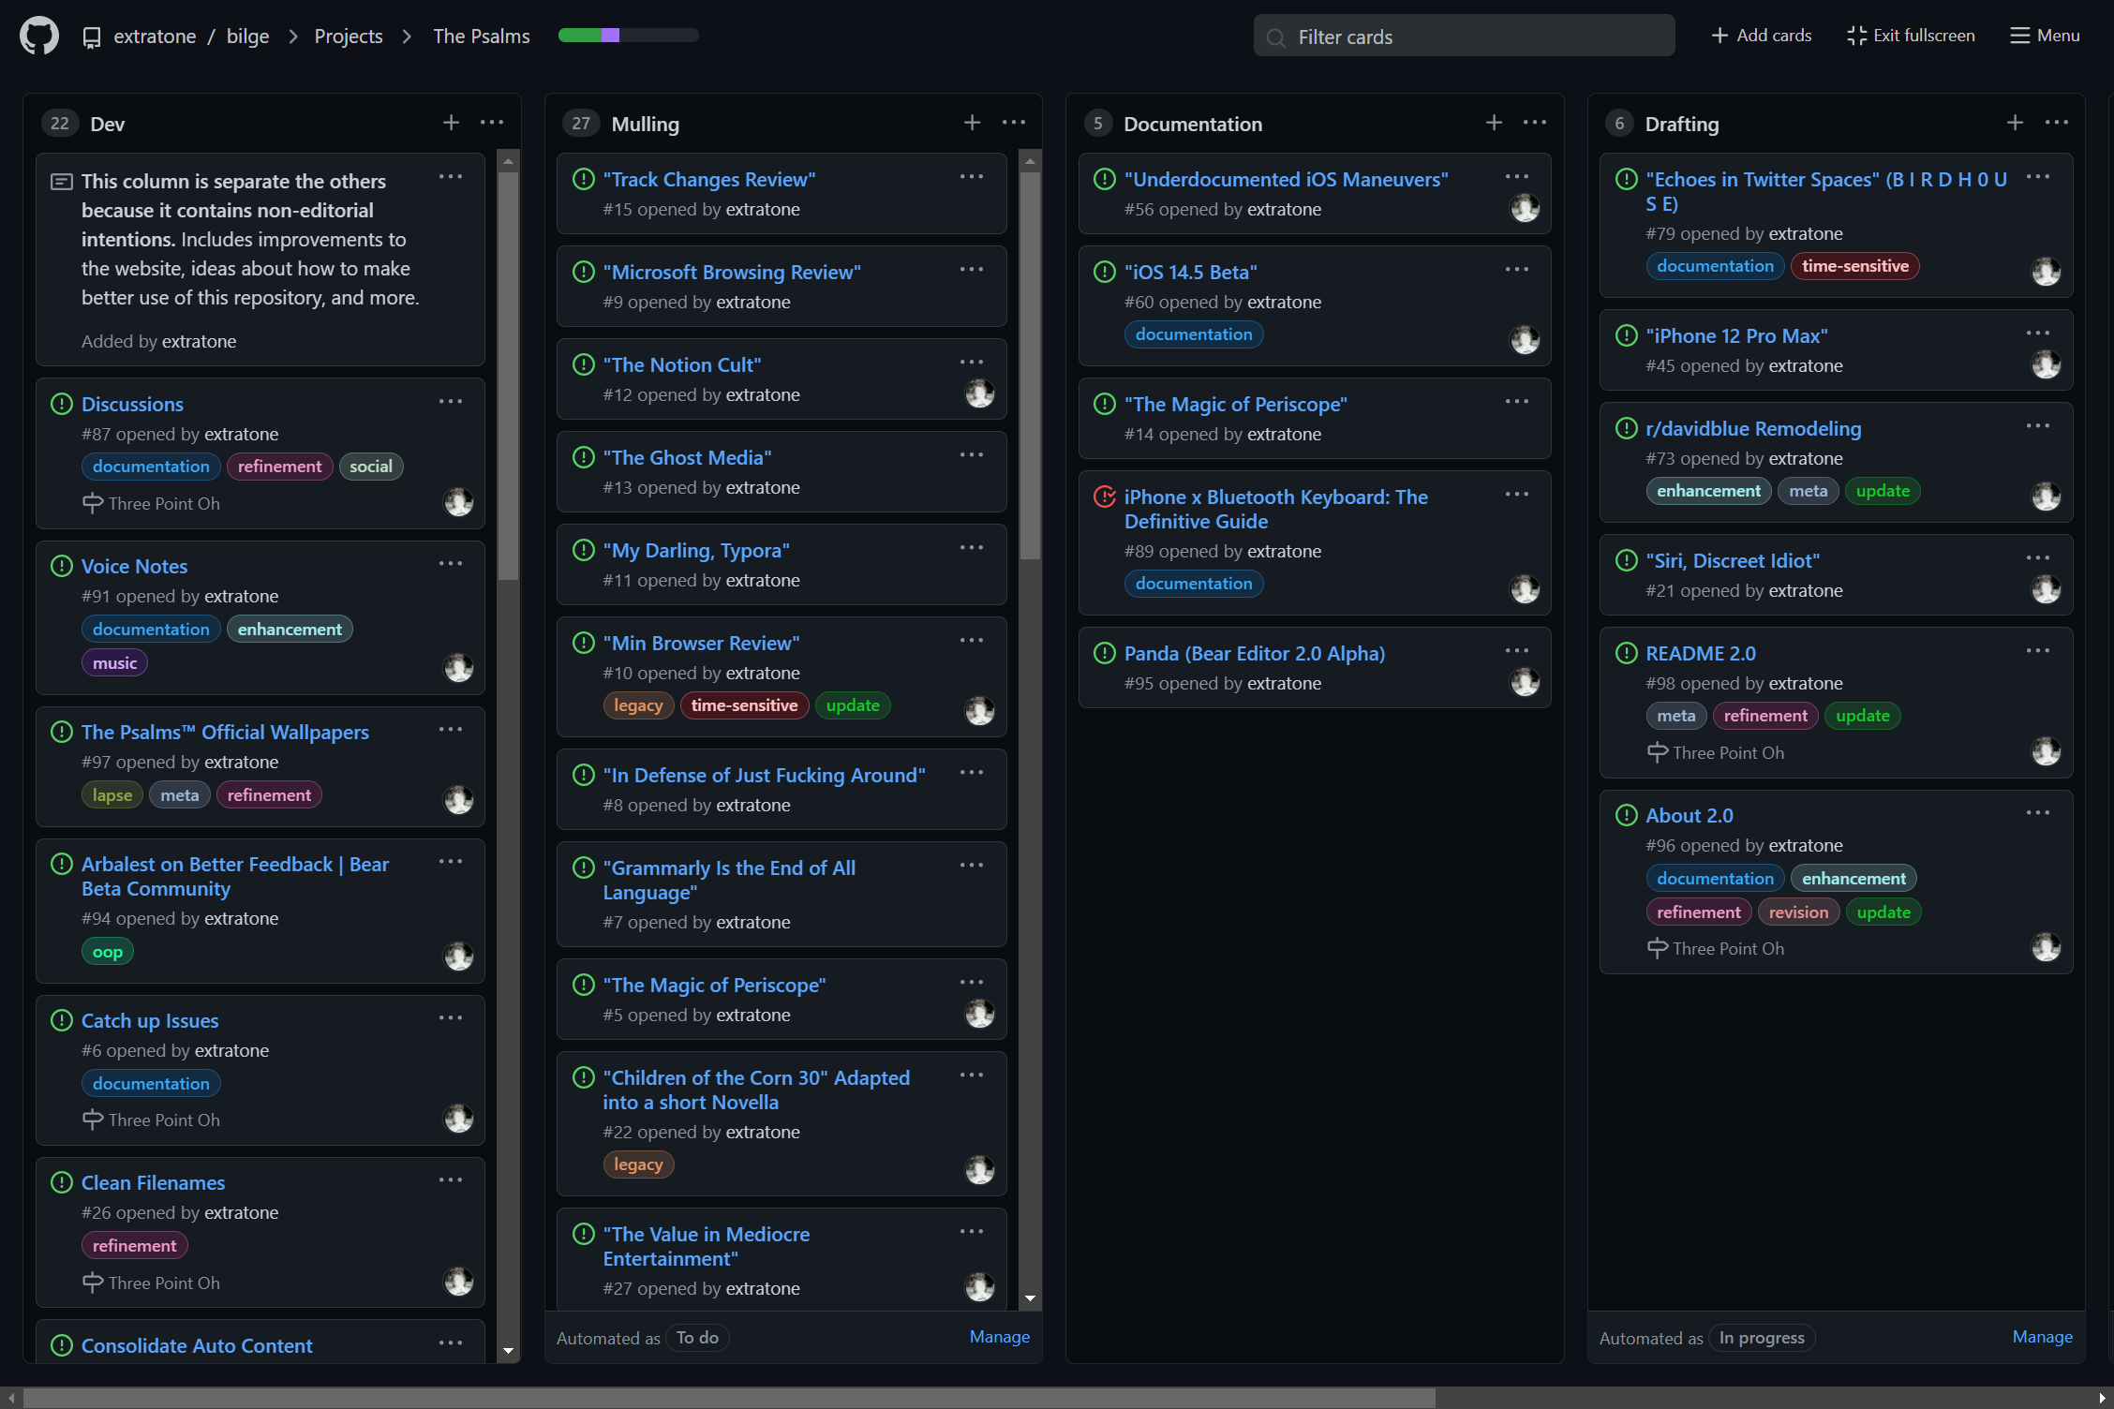
Task: Click the project progress bar
Action: pos(628,36)
